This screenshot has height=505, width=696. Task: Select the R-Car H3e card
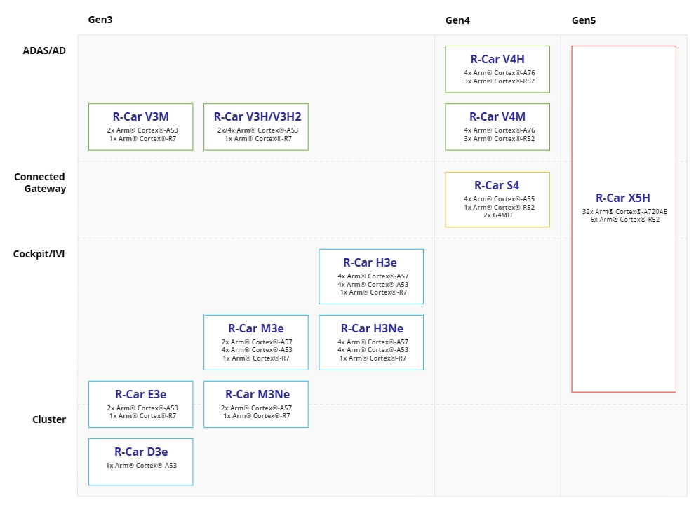371,277
